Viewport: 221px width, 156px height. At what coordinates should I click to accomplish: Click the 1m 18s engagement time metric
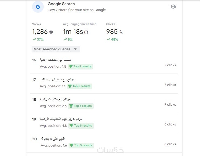[73, 32]
